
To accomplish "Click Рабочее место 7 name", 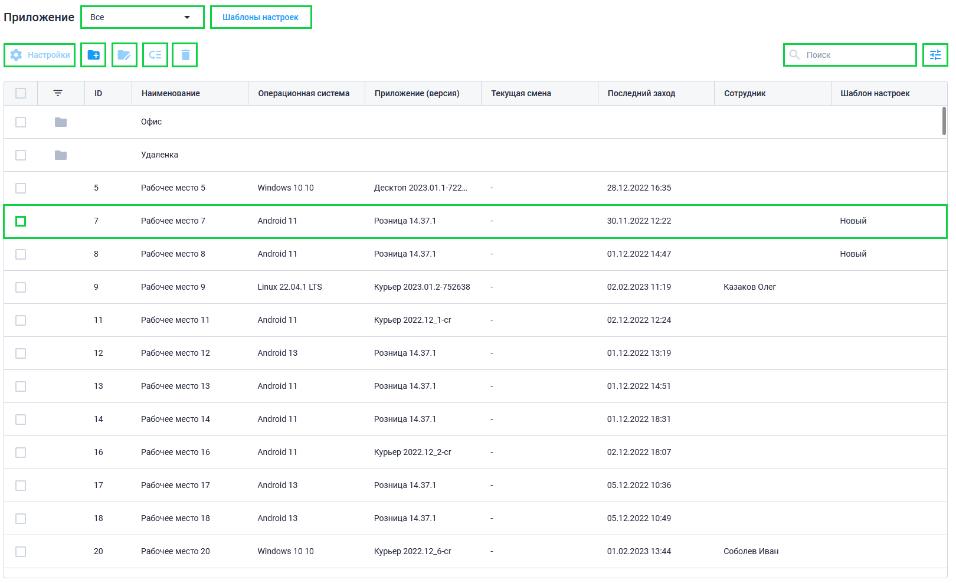I will (173, 221).
